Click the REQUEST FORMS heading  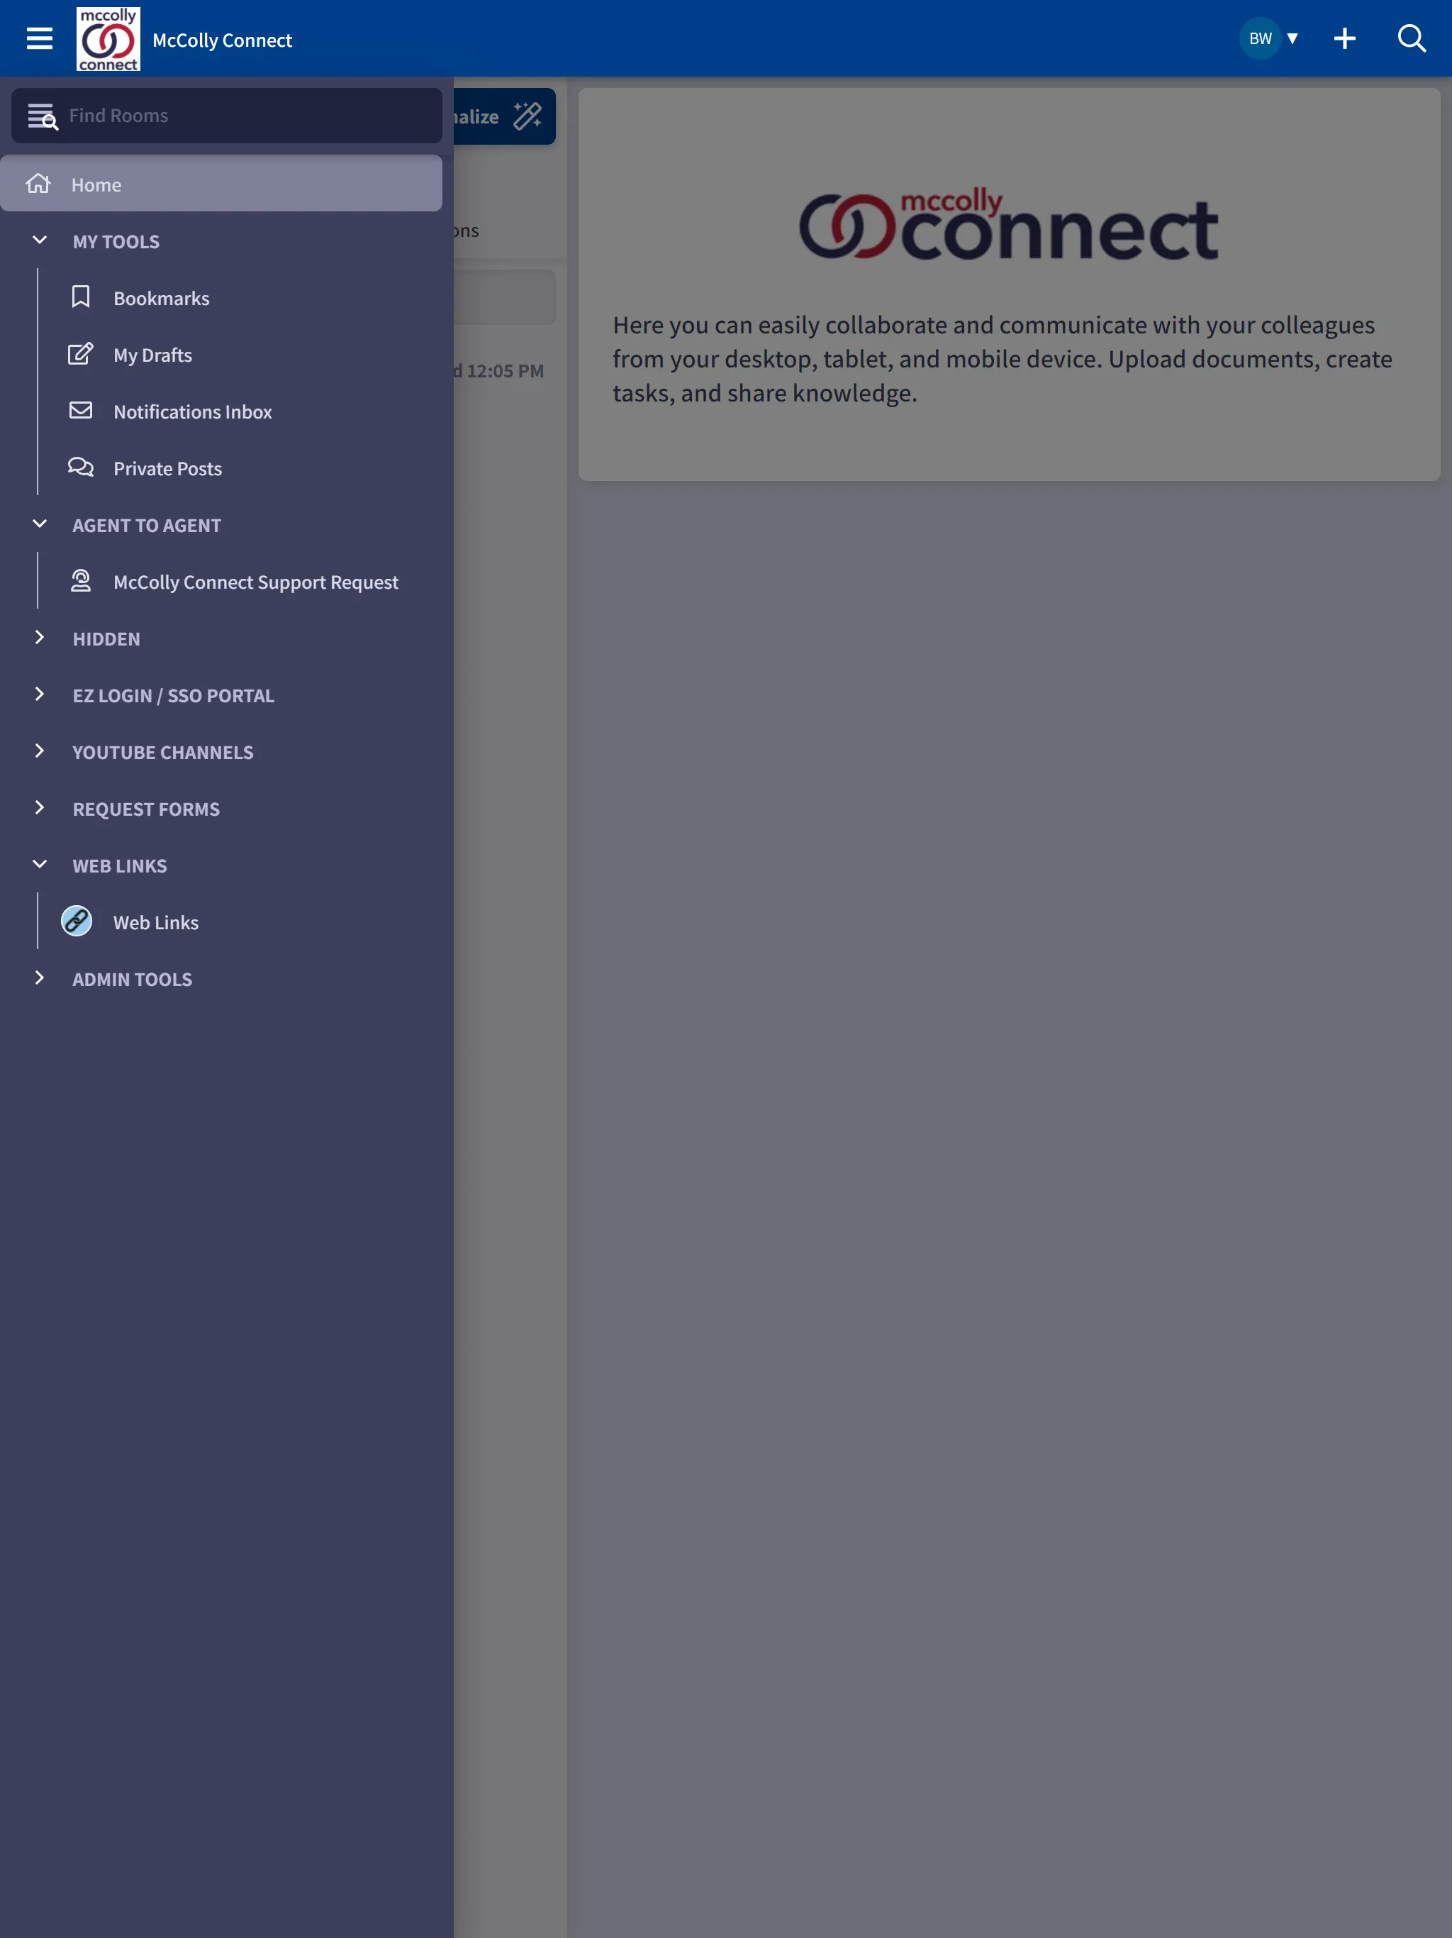pos(146,809)
